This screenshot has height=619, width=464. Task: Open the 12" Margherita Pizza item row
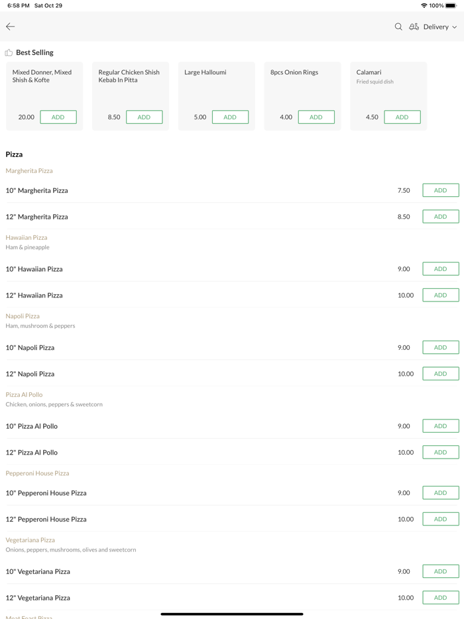pyautogui.click(x=37, y=217)
